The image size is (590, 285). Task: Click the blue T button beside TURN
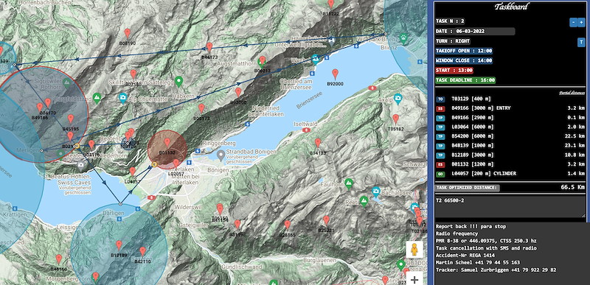pos(580,42)
